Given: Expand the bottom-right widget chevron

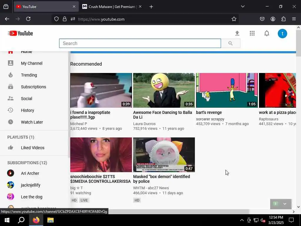Looking at the screenshot, I should point(285,204).
